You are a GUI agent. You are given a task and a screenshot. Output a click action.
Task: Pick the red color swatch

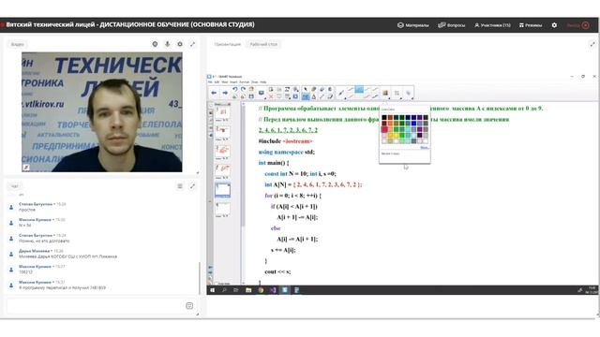[x=384, y=129]
